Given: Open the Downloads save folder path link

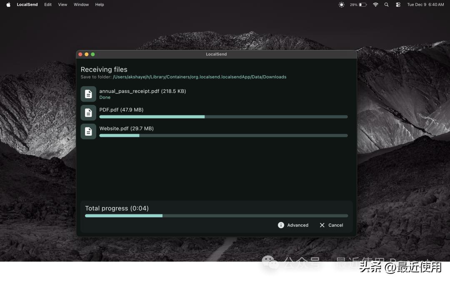Looking at the screenshot, I should (200, 77).
